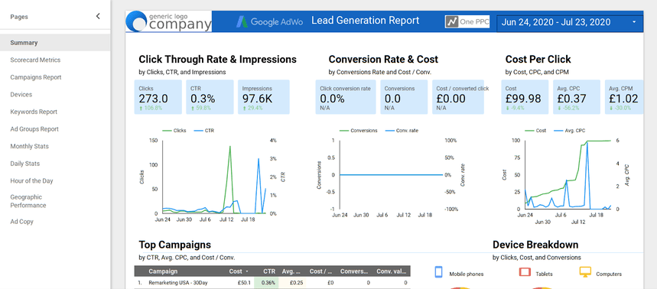Open the Scorecard Metrics page
657x289 pixels.
click(x=35, y=60)
